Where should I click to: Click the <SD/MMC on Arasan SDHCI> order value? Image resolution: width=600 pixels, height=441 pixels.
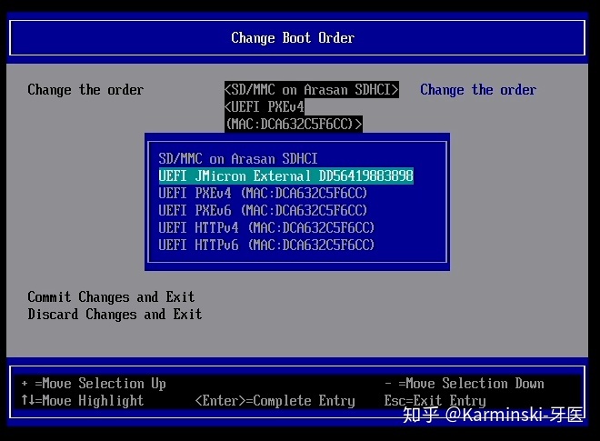coord(312,90)
